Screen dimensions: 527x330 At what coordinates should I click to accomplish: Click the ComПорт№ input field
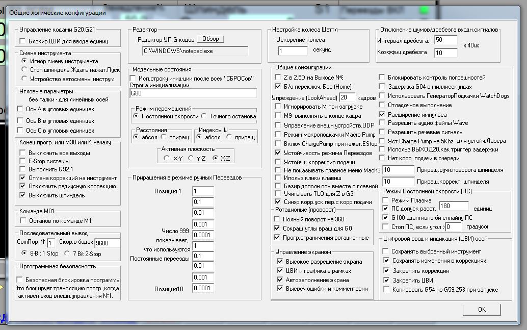point(51,243)
